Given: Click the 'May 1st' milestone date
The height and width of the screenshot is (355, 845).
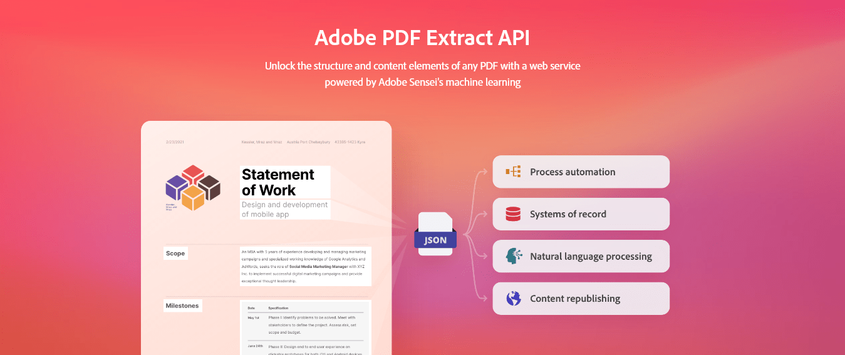Looking at the screenshot, I should pyautogui.click(x=253, y=317).
